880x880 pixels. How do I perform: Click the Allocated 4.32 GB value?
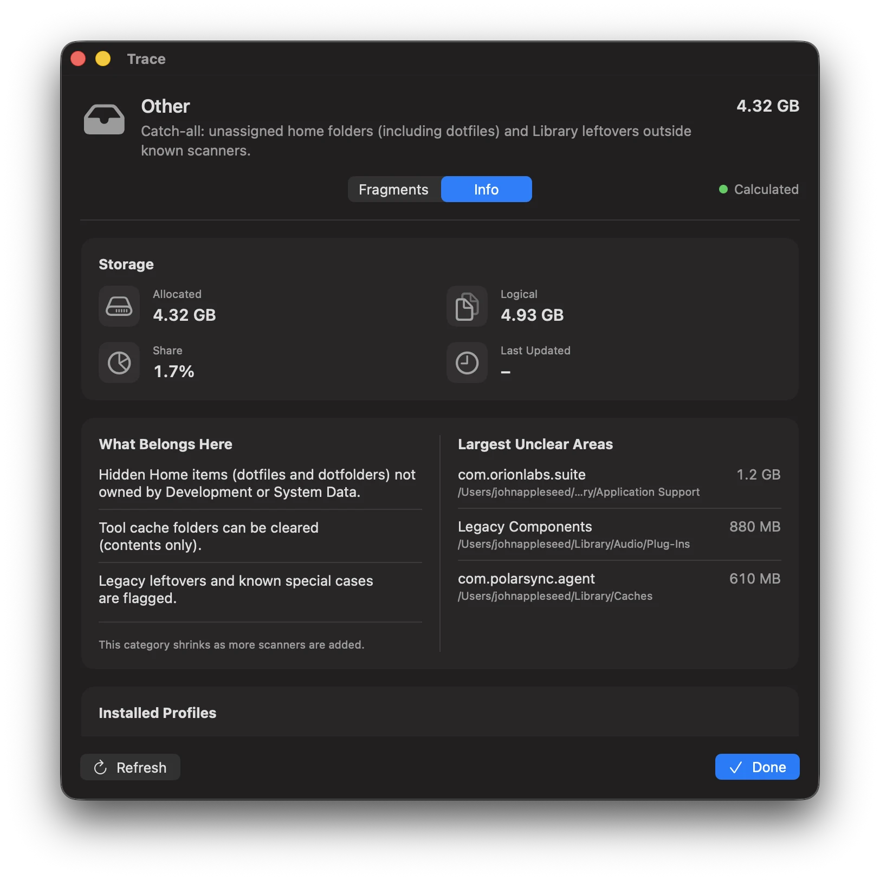point(184,315)
